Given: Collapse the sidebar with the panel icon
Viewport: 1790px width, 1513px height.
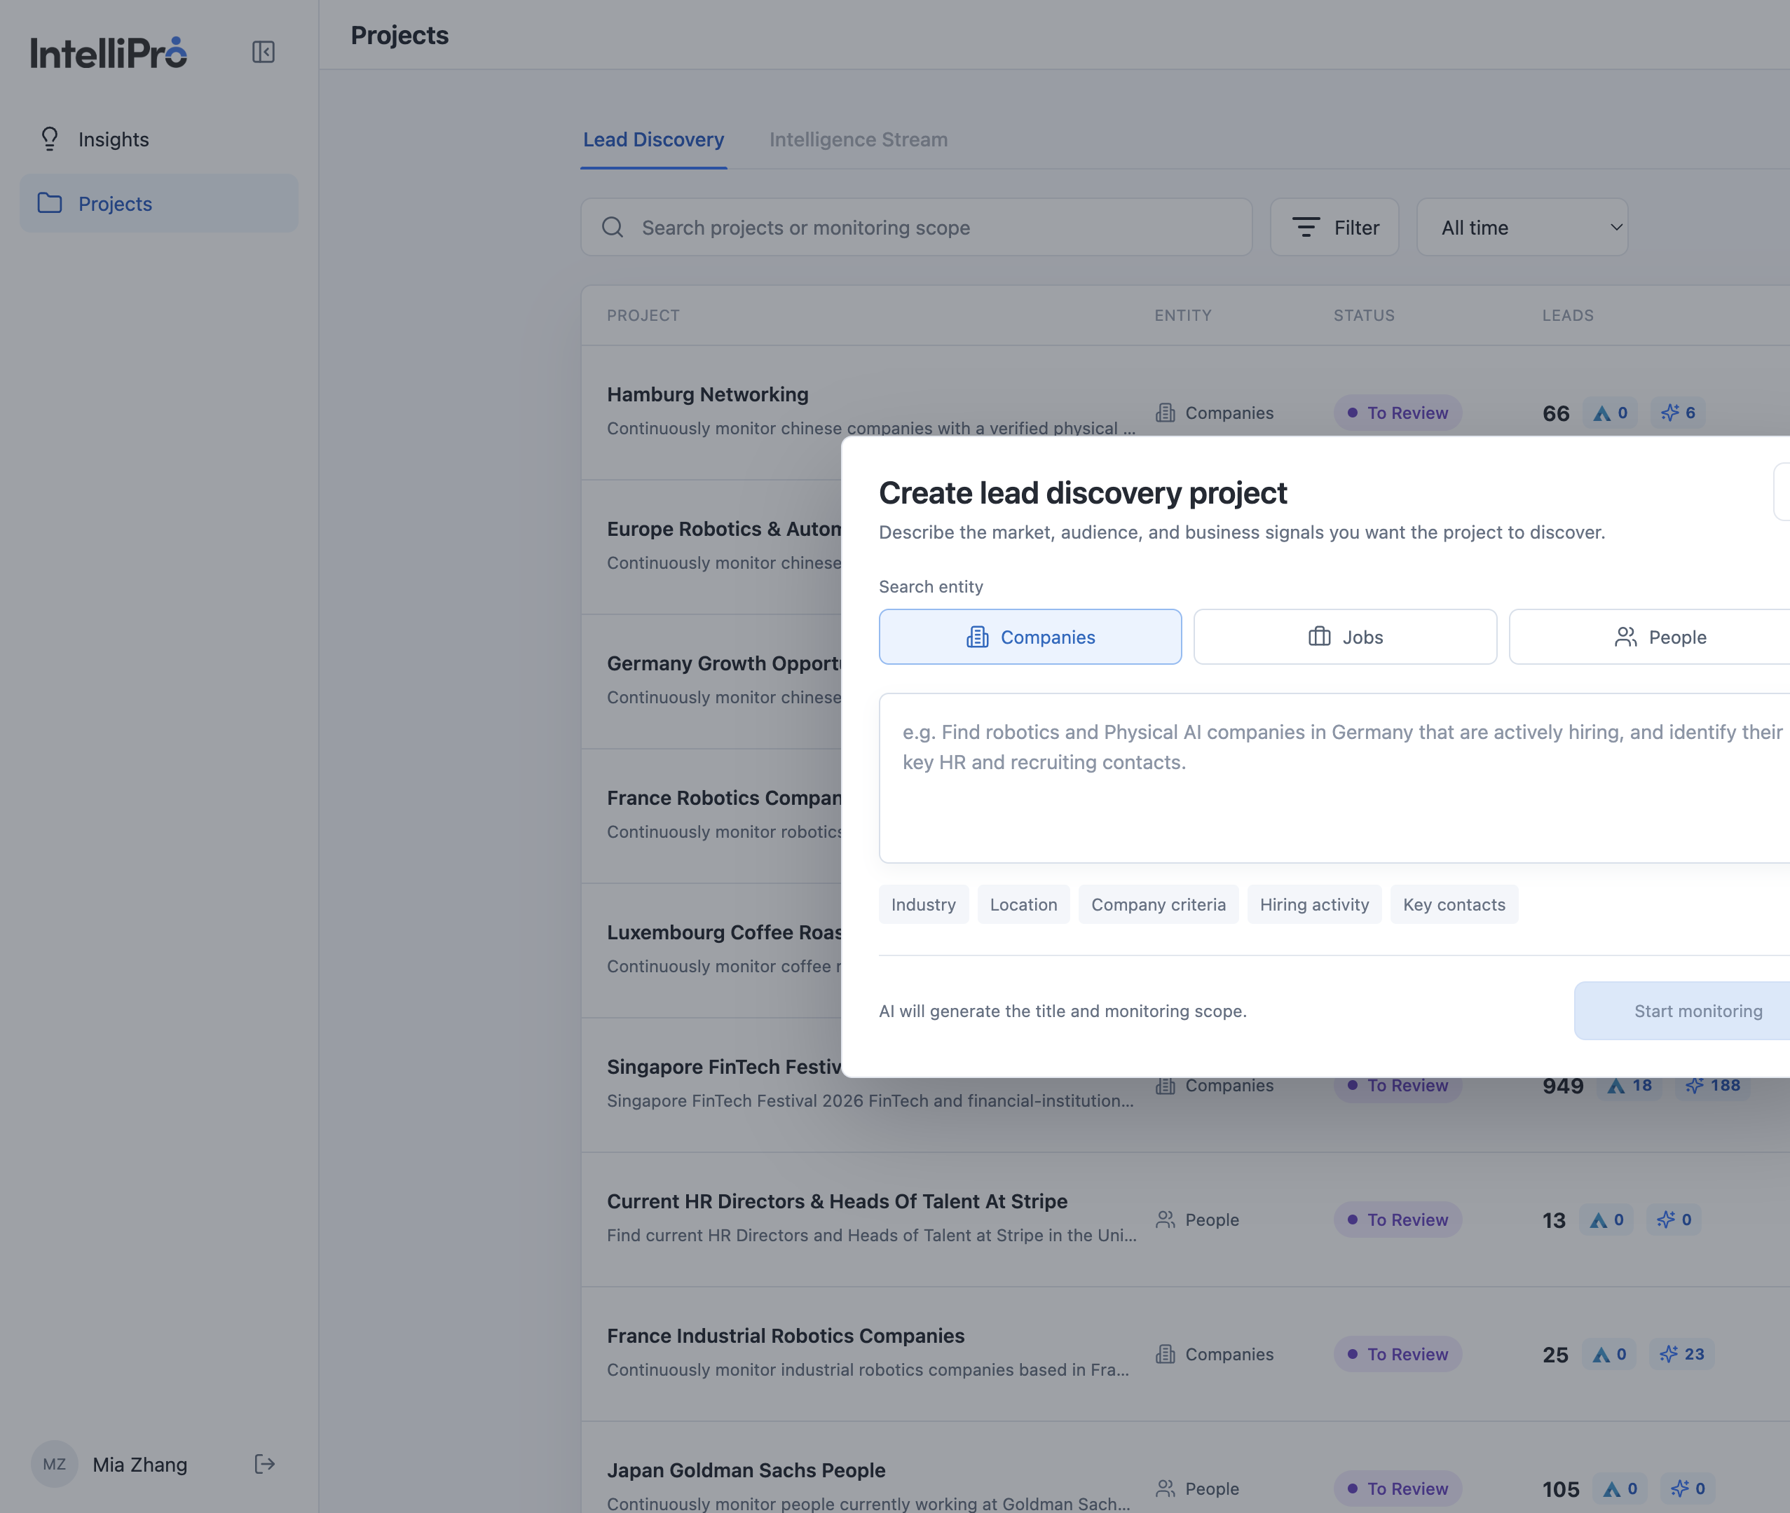Looking at the screenshot, I should click(x=264, y=53).
